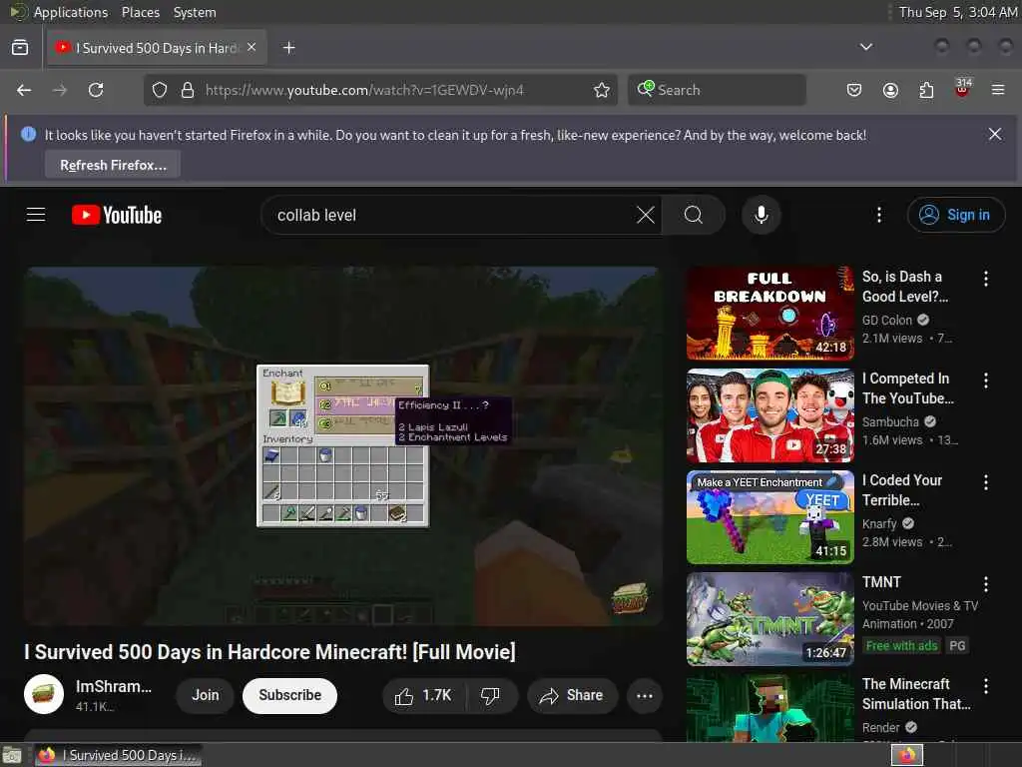Open the YouTube hamburger guide menu

click(x=36, y=215)
